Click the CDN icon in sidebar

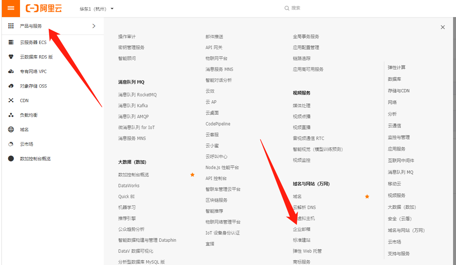tap(11, 101)
